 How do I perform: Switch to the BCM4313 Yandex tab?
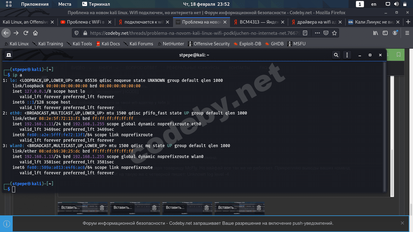point(259,22)
